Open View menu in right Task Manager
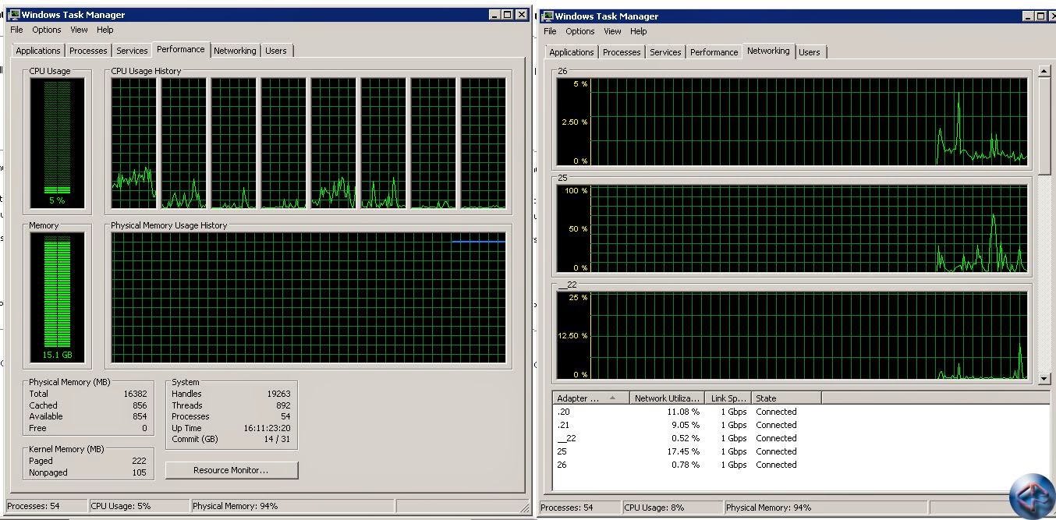 pyautogui.click(x=612, y=31)
